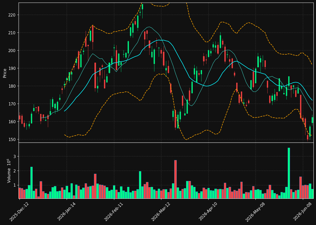Click the 200 price tick label
The image size is (316, 225).
[12, 51]
